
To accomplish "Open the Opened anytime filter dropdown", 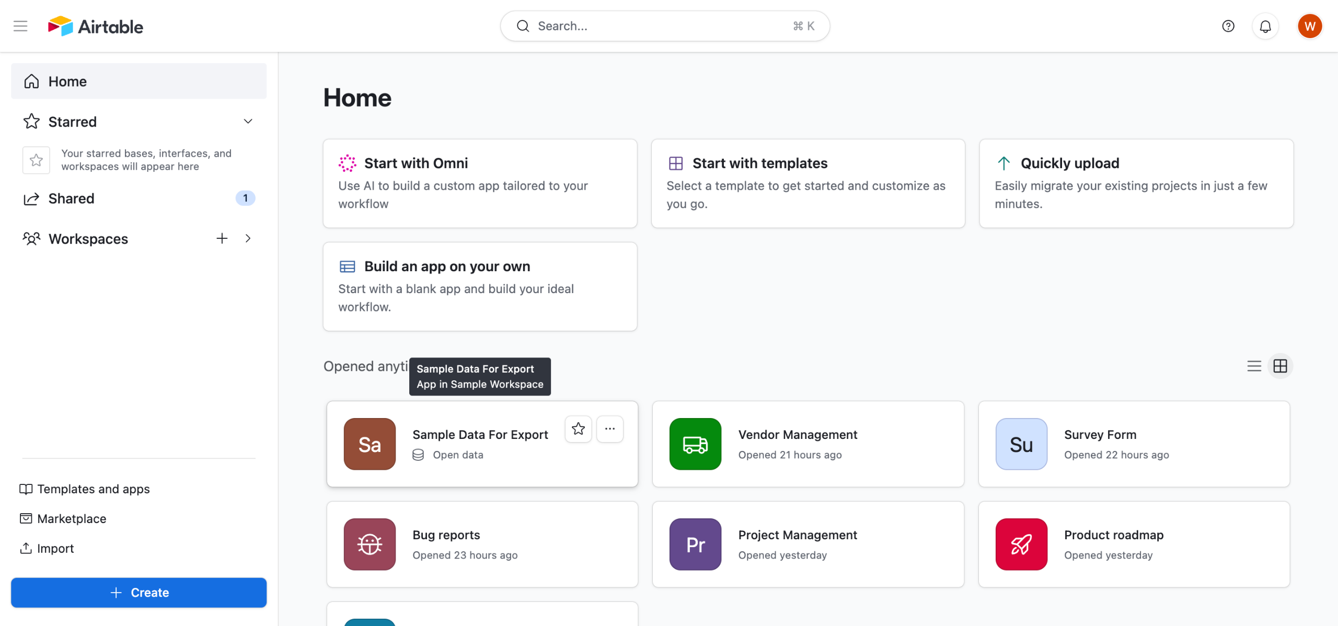I will coord(366,366).
